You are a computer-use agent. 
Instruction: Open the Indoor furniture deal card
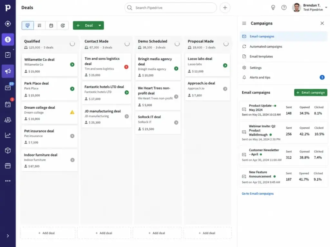point(49,160)
